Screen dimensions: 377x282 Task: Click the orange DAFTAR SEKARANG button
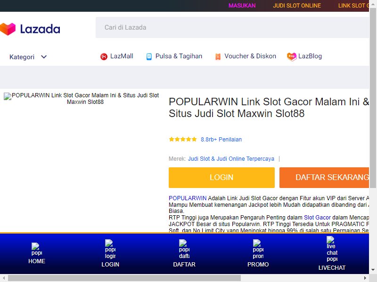click(x=324, y=178)
